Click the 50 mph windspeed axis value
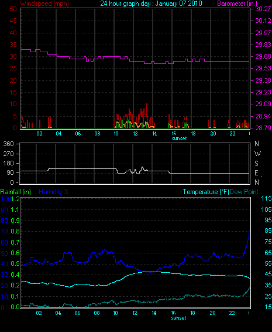Viewport: 272px width, 332px height. click(x=13, y=9)
